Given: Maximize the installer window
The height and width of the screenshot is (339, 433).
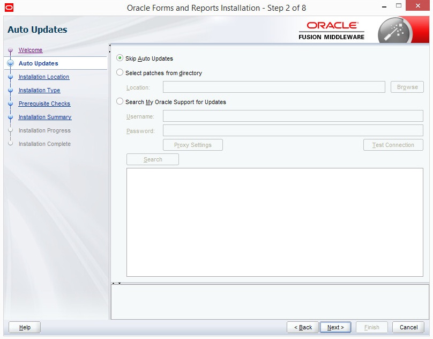Looking at the screenshot, I should (x=399, y=5).
